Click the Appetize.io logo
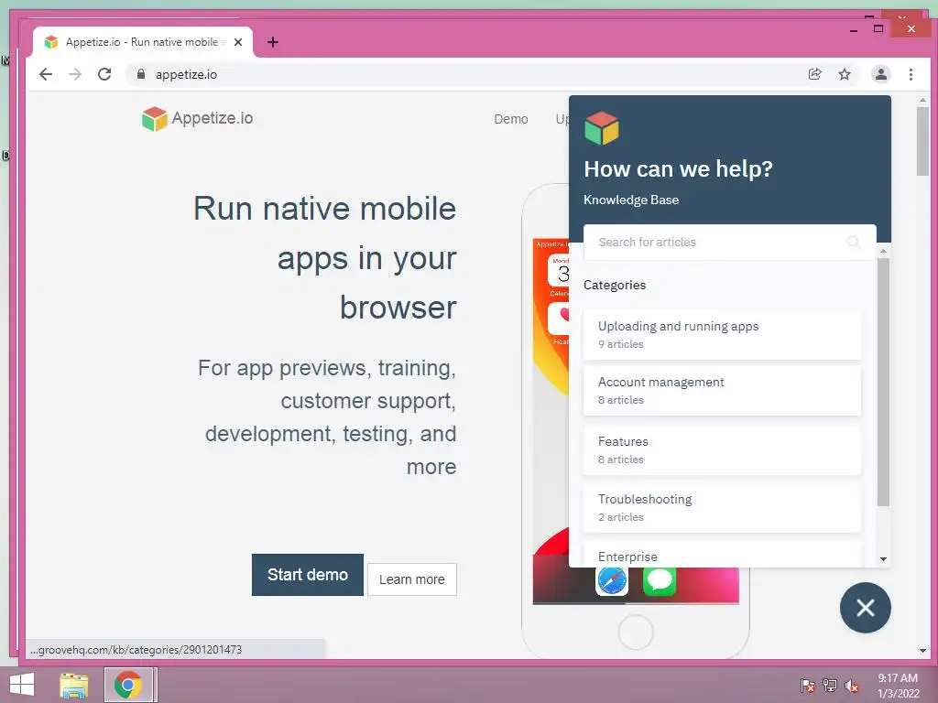The height and width of the screenshot is (703, 938). (x=198, y=118)
